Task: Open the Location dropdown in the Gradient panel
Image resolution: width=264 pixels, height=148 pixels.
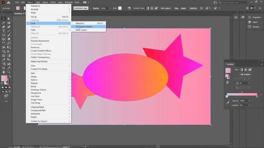Action: click(249, 105)
